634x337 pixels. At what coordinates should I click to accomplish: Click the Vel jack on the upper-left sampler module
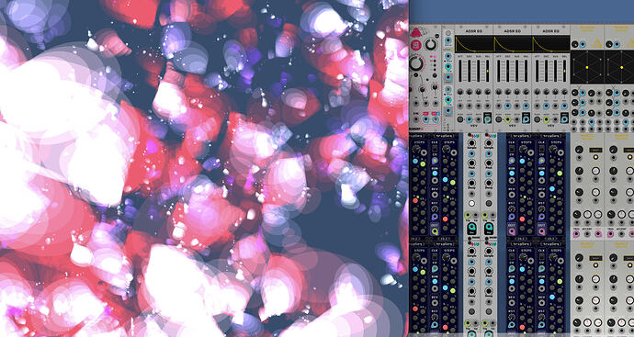(476, 215)
